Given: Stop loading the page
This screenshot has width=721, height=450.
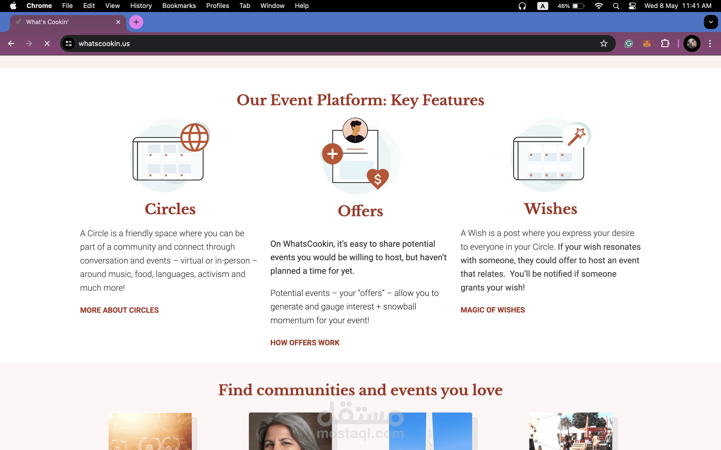Looking at the screenshot, I should click(47, 43).
